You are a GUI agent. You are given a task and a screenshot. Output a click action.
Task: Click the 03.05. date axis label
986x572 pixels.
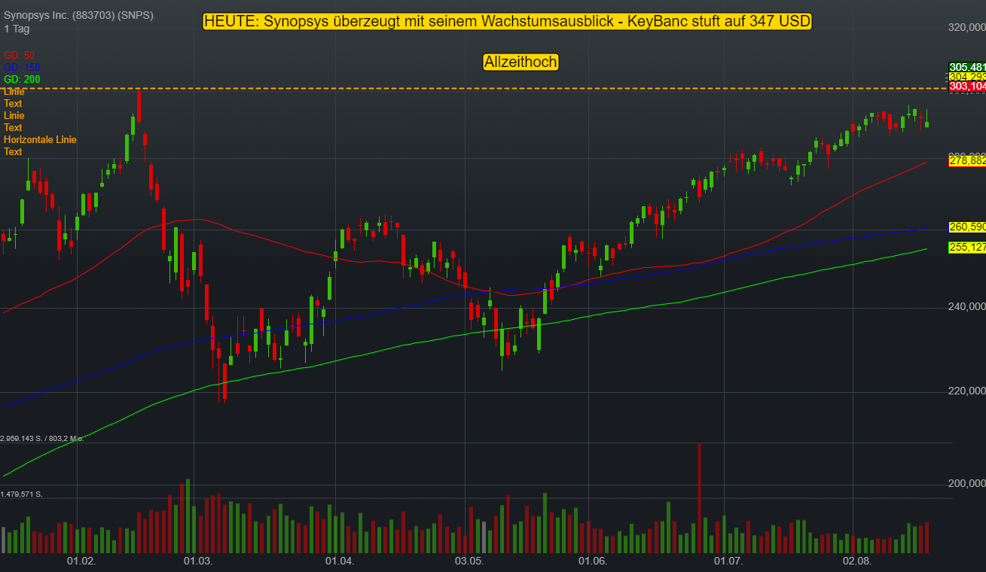tap(468, 561)
